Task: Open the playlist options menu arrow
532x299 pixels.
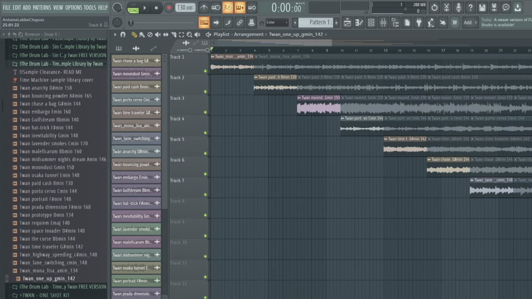Action: click(x=116, y=34)
